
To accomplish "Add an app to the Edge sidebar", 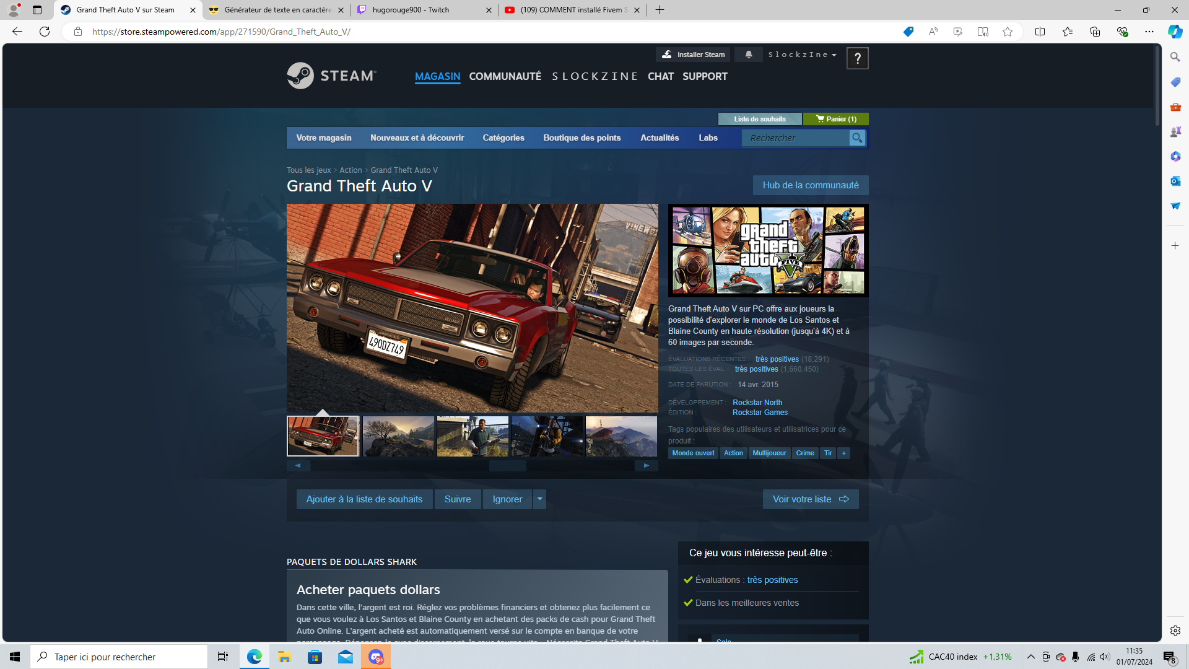I will (1175, 246).
